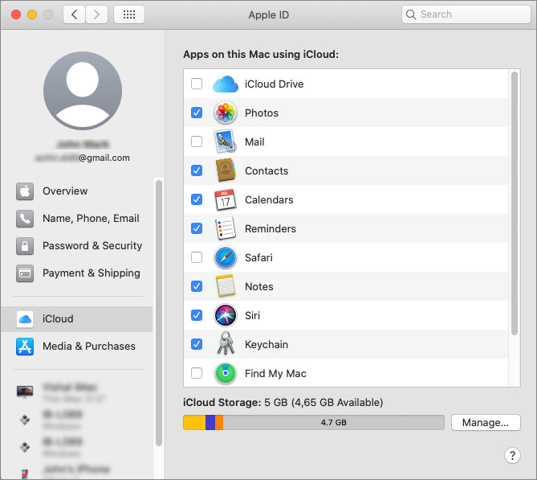Click the Photos app icon
This screenshot has height=480, width=537.
click(226, 113)
